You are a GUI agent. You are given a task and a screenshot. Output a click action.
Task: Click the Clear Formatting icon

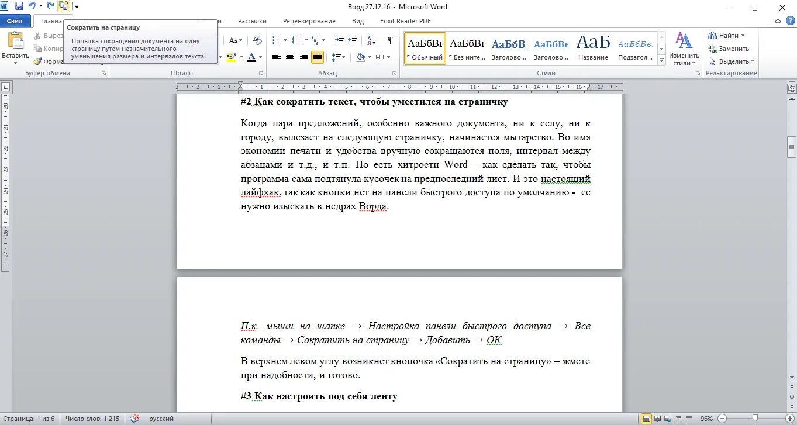[x=257, y=40]
